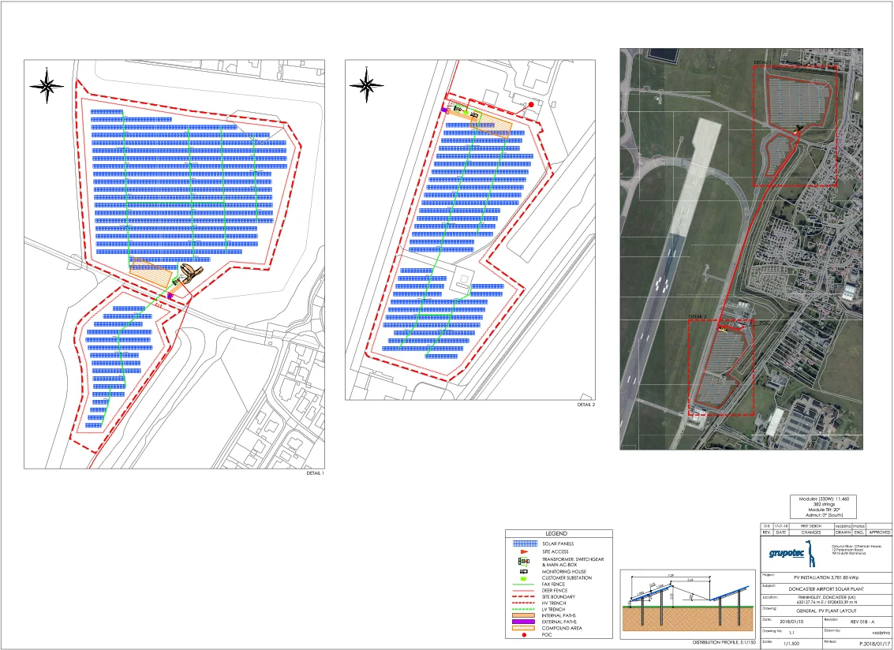Select the LV trench green dashed sample in legend
Screen dimensions: 894x650
[x=523, y=609]
